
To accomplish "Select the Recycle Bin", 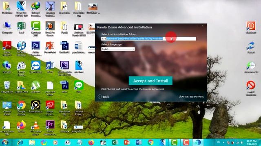I will coord(7,87).
